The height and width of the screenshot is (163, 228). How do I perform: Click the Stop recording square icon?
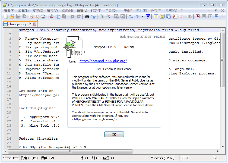point(204,16)
